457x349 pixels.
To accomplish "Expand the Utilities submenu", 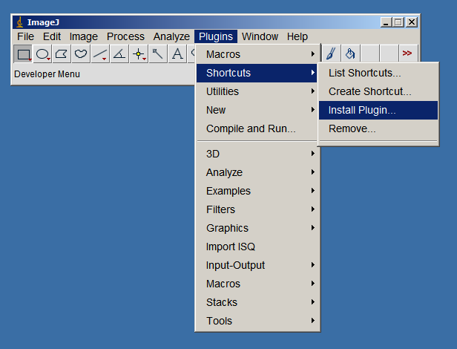I will pyautogui.click(x=257, y=91).
